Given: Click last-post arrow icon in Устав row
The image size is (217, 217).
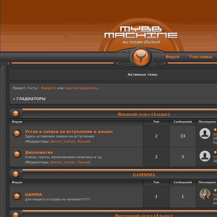Looking at the screenshot, I should click(x=215, y=130).
